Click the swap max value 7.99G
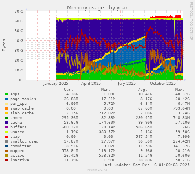195x174 pixels. 184,137
